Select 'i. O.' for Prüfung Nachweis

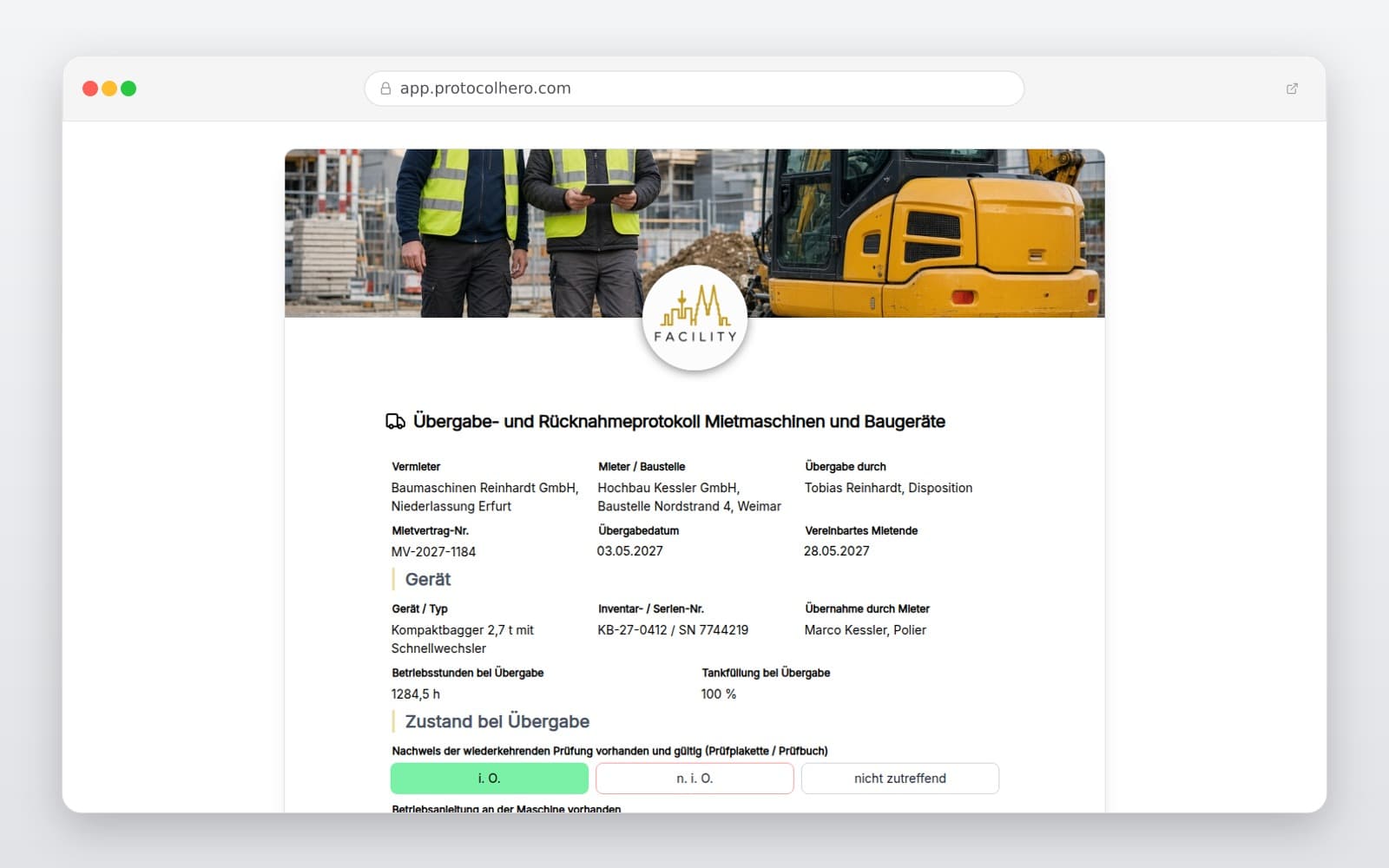tap(490, 779)
